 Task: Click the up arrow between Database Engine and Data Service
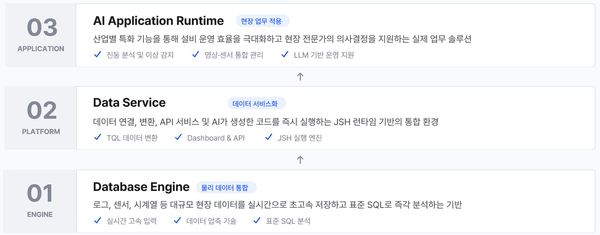pos(300,160)
